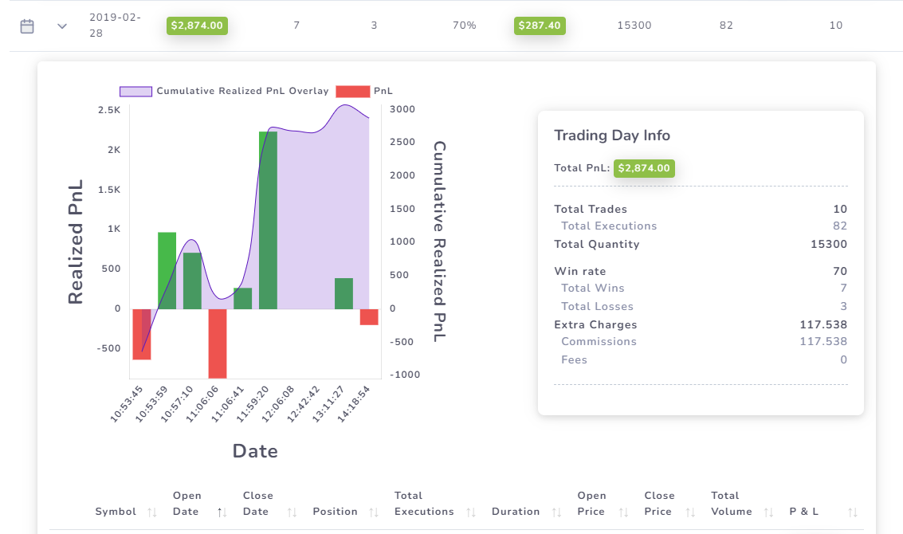The width and height of the screenshot is (903, 534).
Task: Click the Duration column header text
Action: click(516, 512)
